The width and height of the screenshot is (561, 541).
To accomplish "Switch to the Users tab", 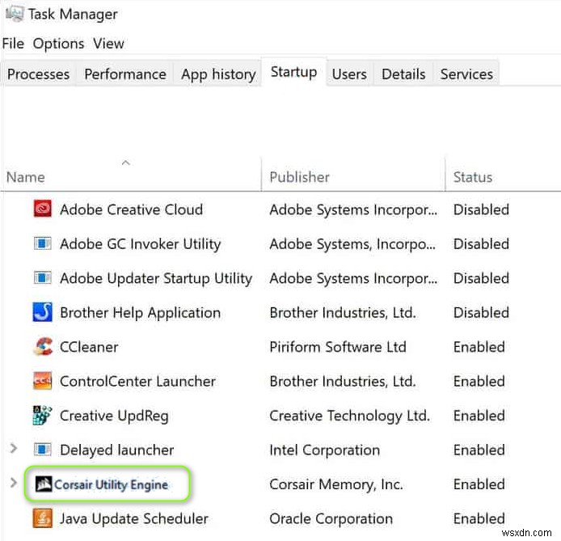I will click(349, 74).
